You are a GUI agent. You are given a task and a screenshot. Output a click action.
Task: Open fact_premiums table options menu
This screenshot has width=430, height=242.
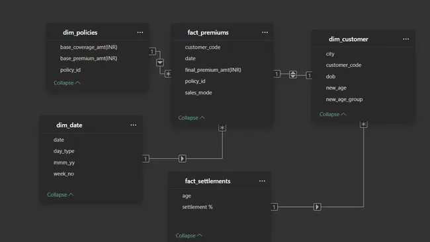(x=265, y=32)
